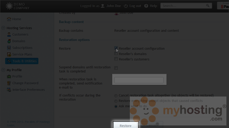Open Subscriptions in the sidebar
The height and width of the screenshot is (128, 229).
22,48
